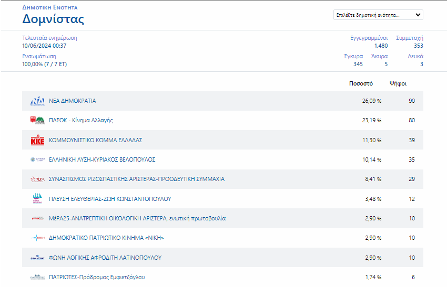Click the ΝΙΚΗ party logo

pyautogui.click(x=37, y=238)
